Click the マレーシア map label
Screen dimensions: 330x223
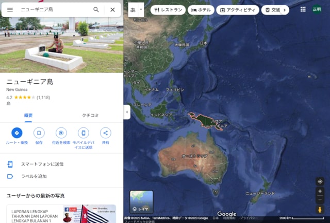[x=142, y=105]
